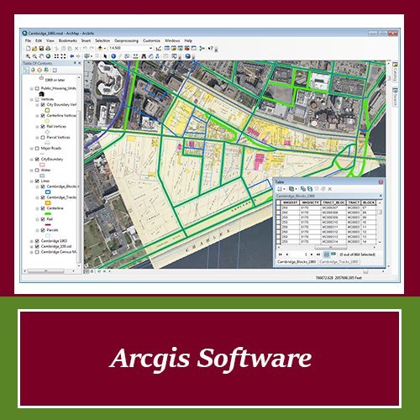Close the Table Of Contents panel

(80, 63)
